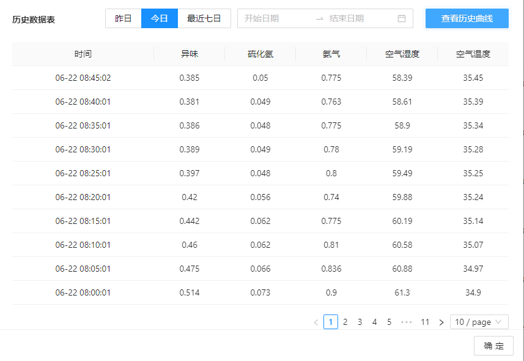
Task: Click the 确定 button
Action: (493, 346)
